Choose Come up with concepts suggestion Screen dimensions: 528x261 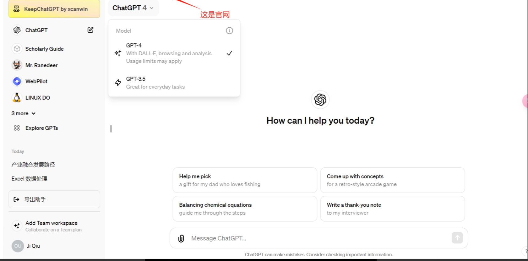(393, 180)
